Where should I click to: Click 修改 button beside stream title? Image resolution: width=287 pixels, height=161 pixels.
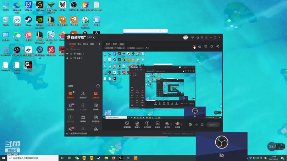click(122, 44)
